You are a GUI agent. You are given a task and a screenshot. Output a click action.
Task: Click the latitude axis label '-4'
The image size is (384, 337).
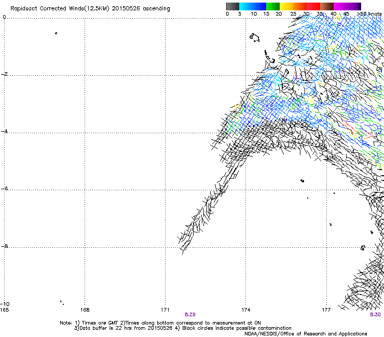(4, 131)
